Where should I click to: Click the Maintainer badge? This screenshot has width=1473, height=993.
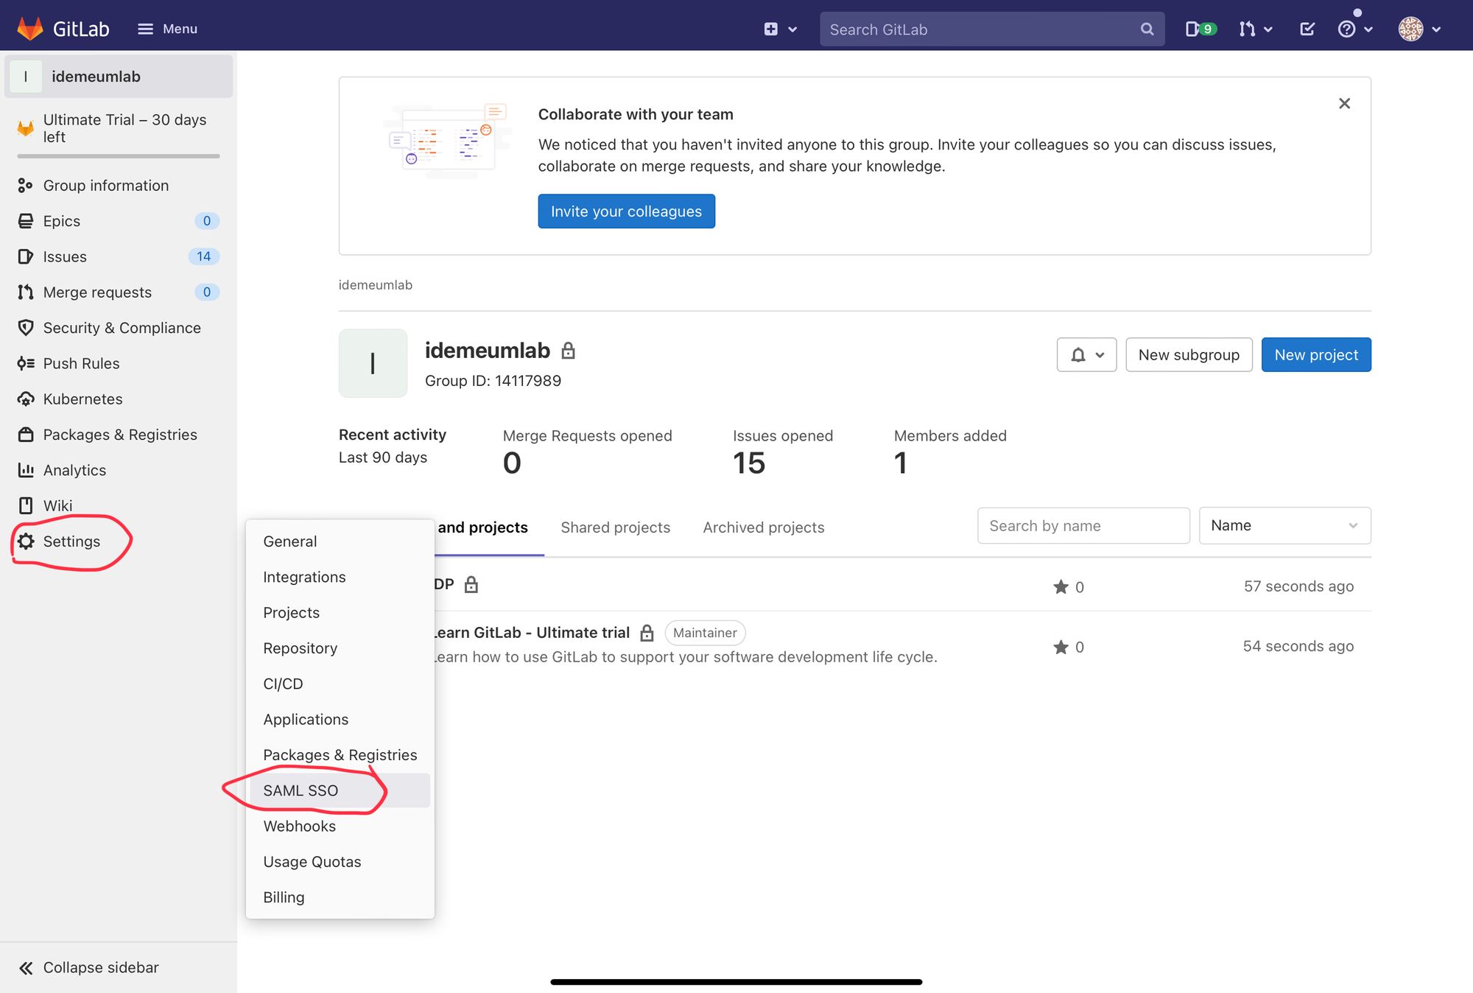(x=705, y=633)
